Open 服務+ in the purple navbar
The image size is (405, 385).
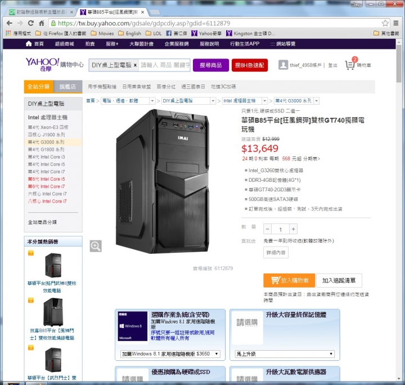[x=112, y=44]
